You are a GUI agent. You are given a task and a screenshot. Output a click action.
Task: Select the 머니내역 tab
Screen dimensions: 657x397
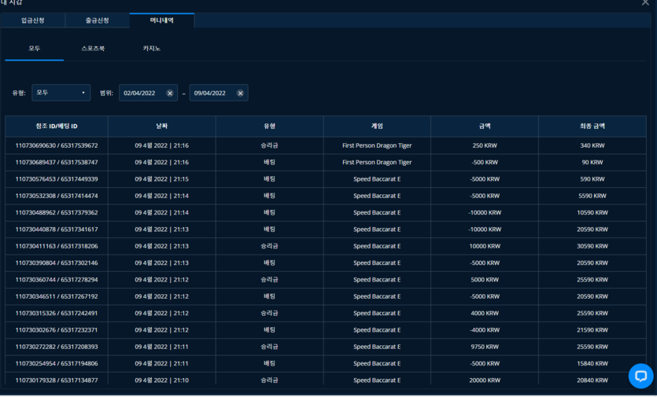162,20
